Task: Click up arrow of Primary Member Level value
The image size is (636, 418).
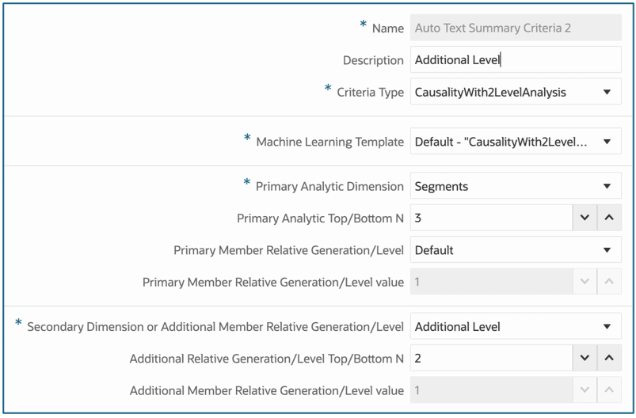Action: 609,282
